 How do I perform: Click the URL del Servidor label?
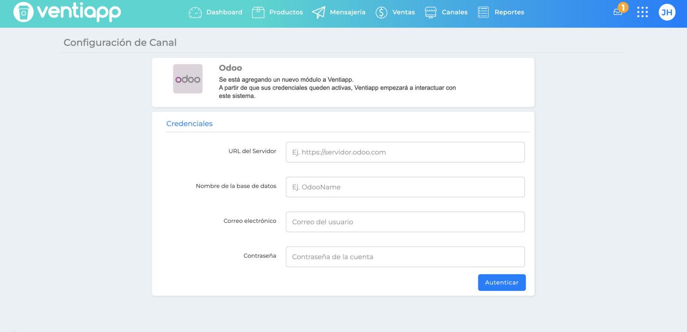pos(252,151)
